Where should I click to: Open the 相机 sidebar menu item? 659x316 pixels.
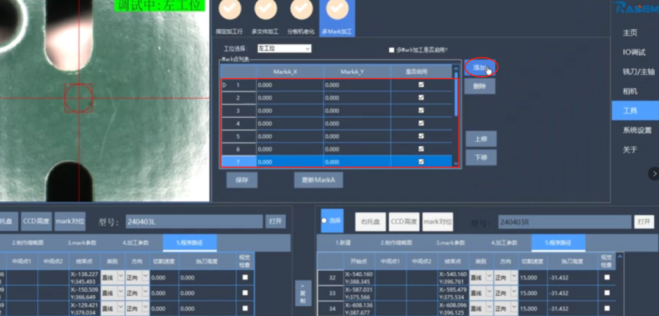coord(630,91)
